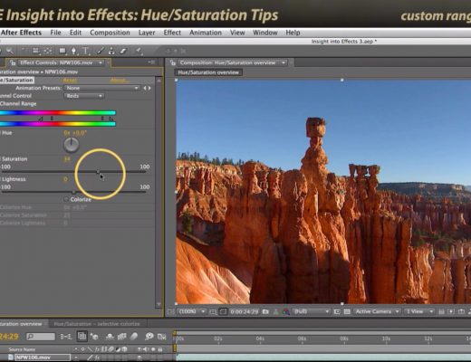Image resolution: width=471 pixels, height=362 pixels.
Task: Open the Help menu
Action: coord(293,33)
